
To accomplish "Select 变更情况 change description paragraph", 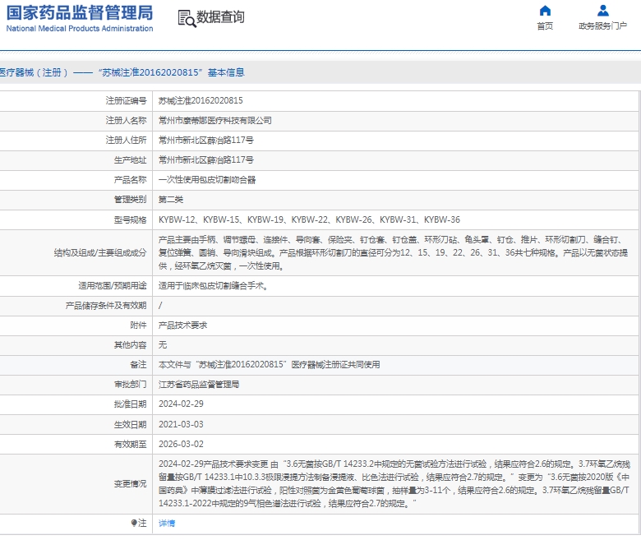I will (x=394, y=483).
